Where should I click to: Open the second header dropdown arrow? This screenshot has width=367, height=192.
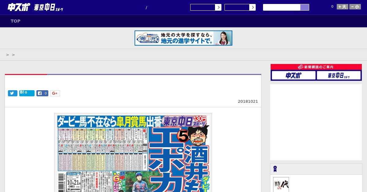pos(252,7)
